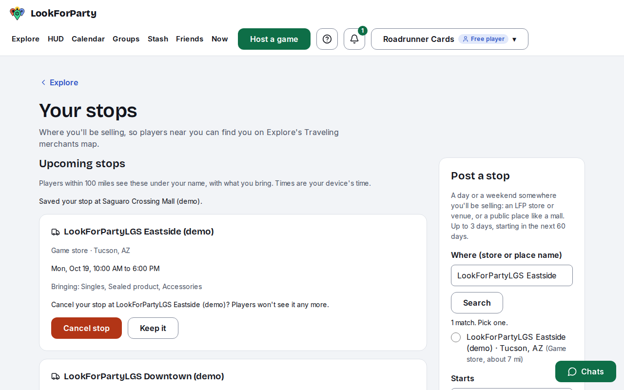Open the Groups nav item

(126, 39)
